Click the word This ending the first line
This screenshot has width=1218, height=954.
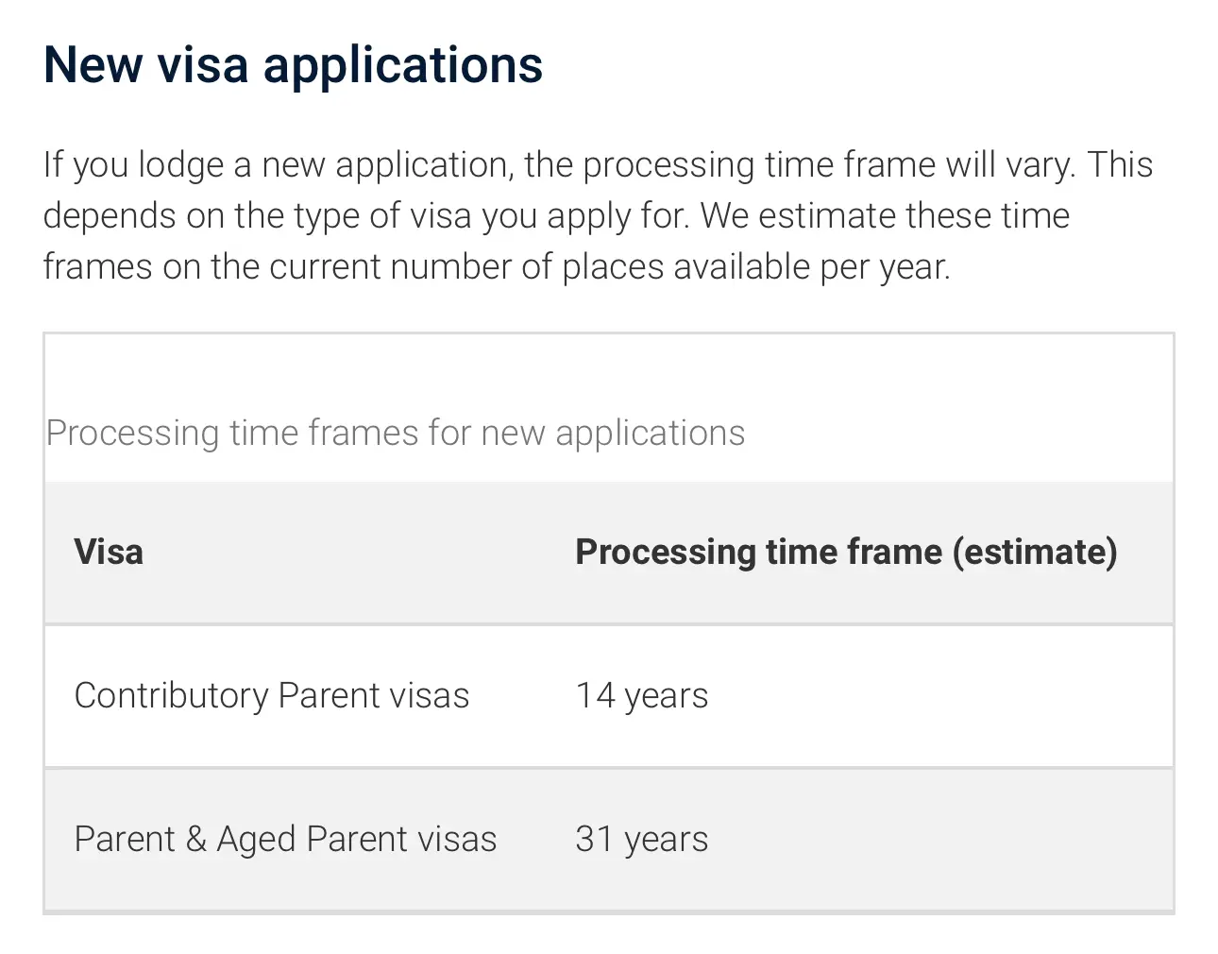coord(1120,165)
